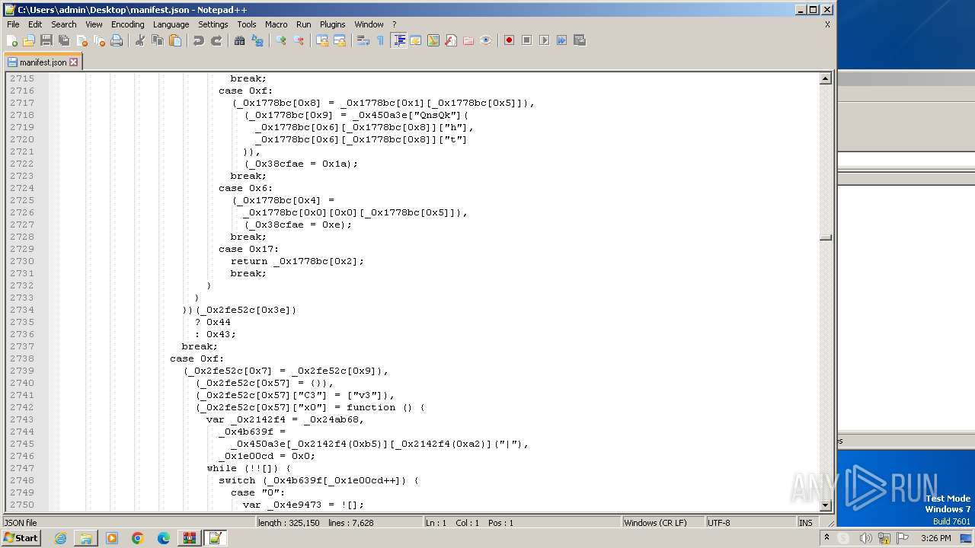Click the X at the menu bar's right end
Screen dimensions: 975x548
click(827, 24)
